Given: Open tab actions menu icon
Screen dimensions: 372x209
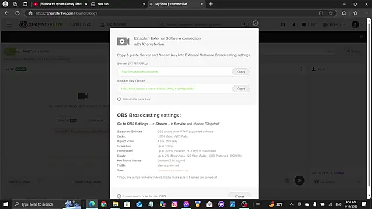Looking at the screenshot, I should [25, 4].
